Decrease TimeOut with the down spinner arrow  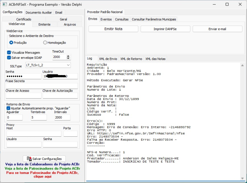[x=68, y=58]
